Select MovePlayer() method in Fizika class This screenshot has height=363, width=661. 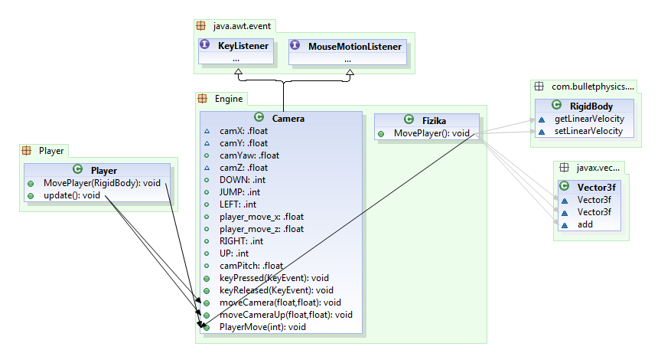431,133
